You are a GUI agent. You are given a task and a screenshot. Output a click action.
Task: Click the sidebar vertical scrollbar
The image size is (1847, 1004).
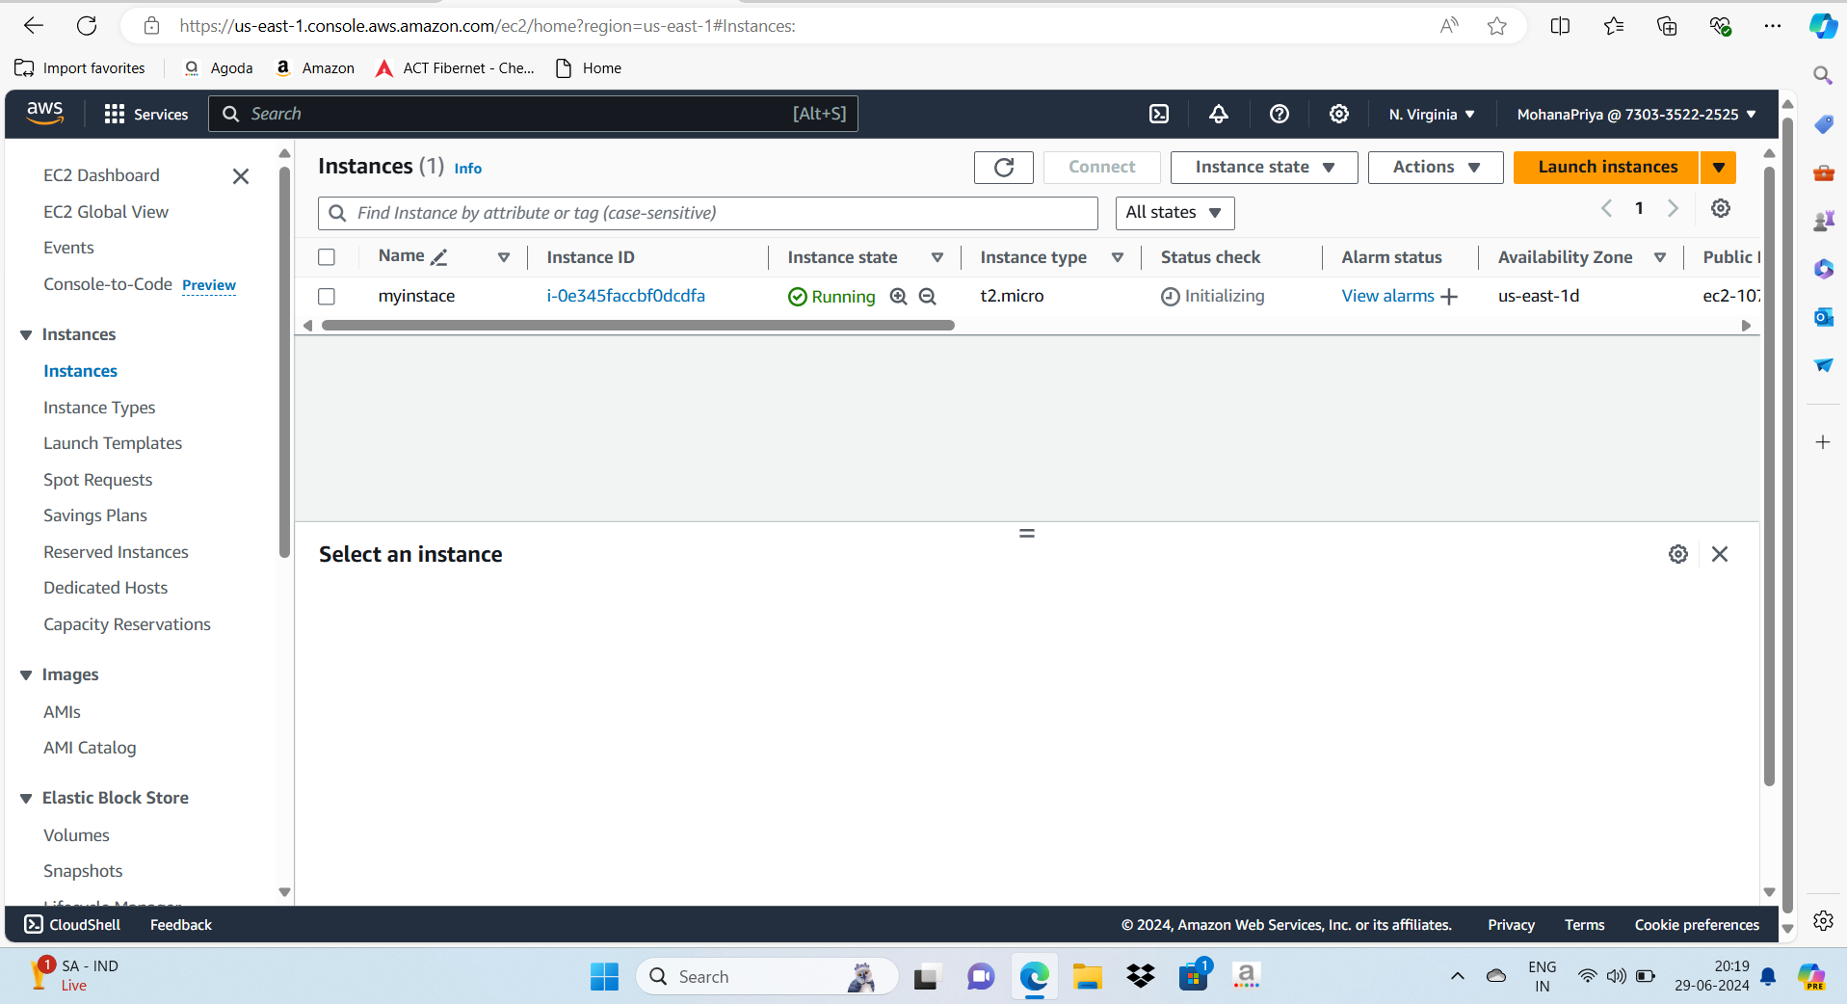coord(284,361)
